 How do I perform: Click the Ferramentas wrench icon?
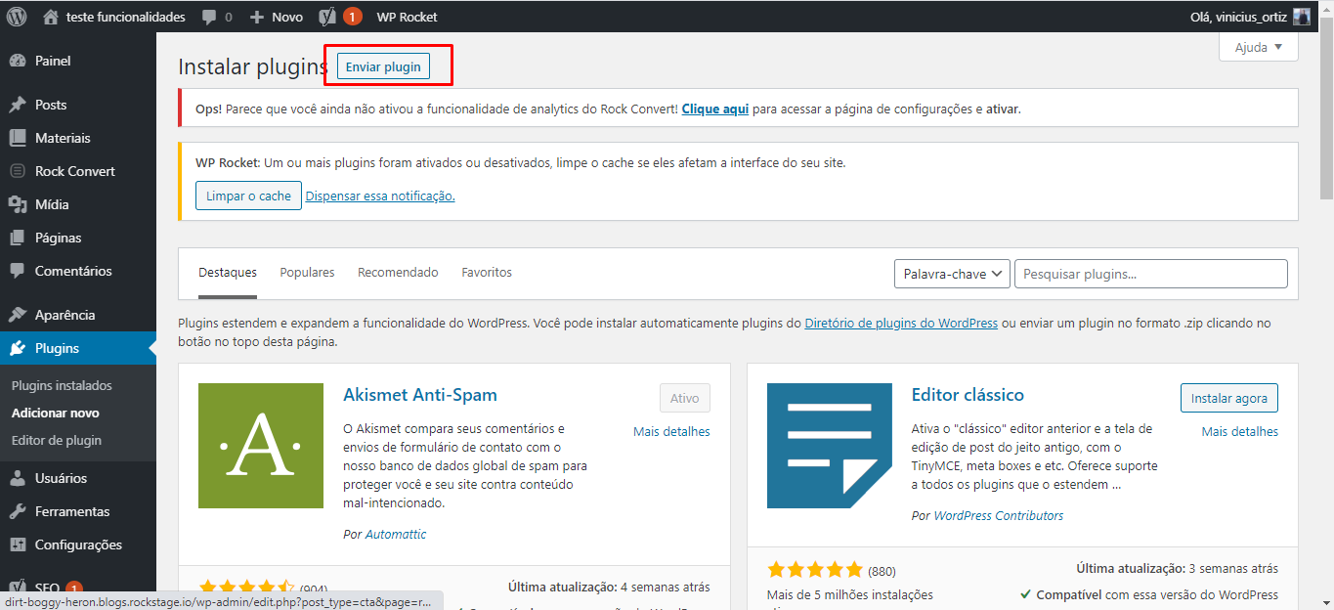[x=18, y=511]
